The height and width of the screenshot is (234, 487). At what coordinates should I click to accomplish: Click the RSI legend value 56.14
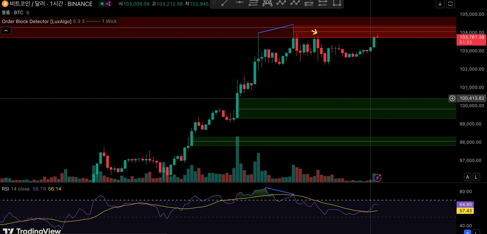coord(55,189)
